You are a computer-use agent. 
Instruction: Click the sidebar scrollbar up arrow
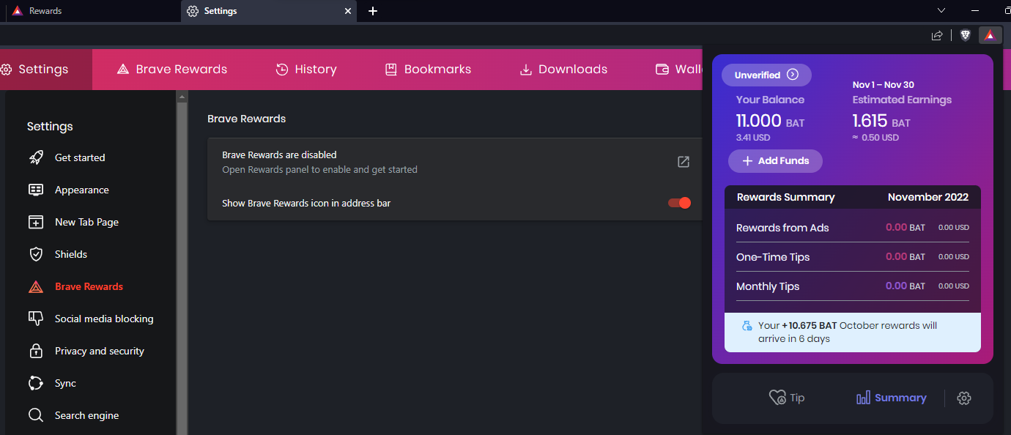click(182, 97)
